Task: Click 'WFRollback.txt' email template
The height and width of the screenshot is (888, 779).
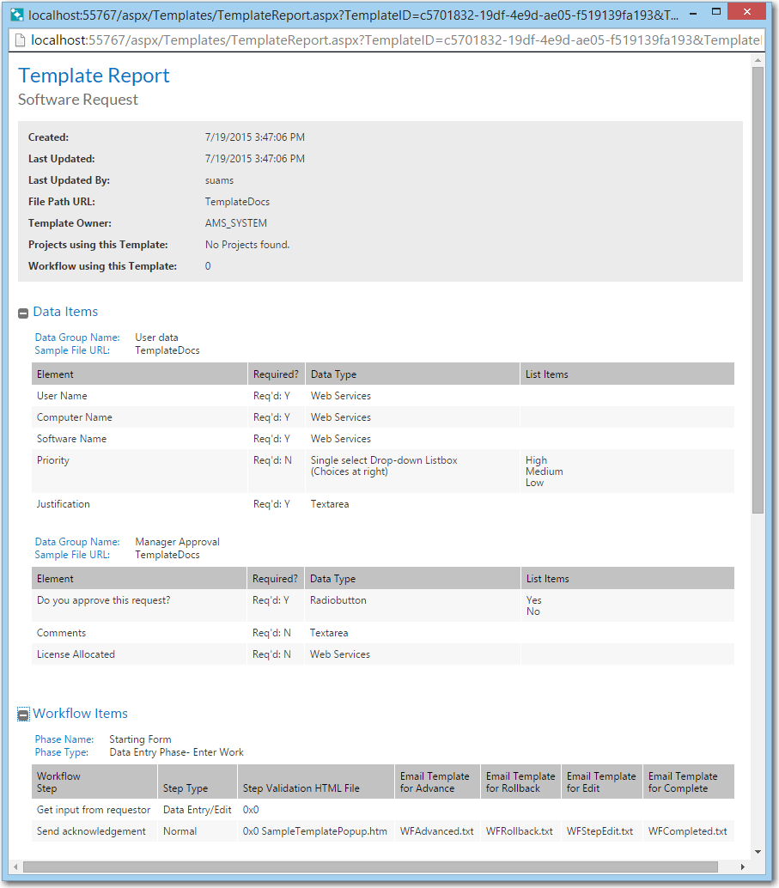Action: 520,831
